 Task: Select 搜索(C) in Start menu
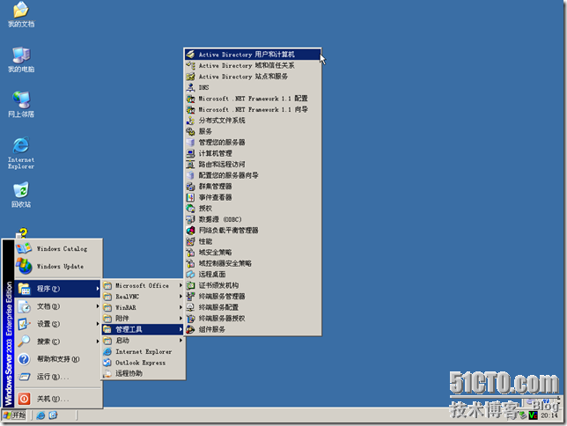point(57,342)
